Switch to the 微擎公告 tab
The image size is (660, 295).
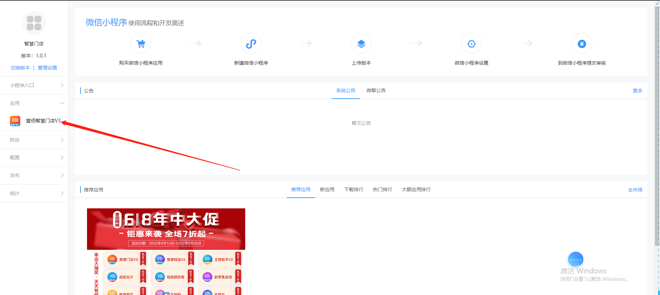pyautogui.click(x=376, y=90)
